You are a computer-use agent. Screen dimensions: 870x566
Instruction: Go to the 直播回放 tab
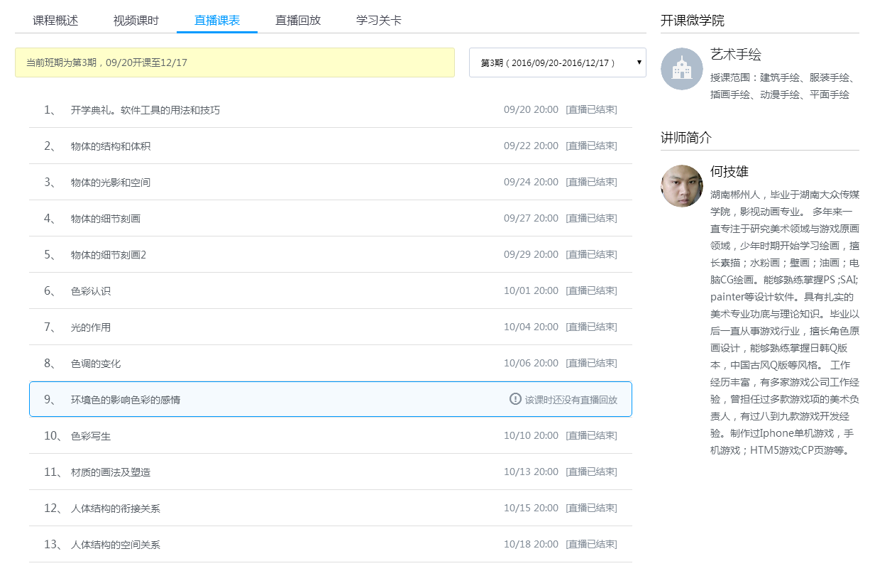click(x=298, y=20)
